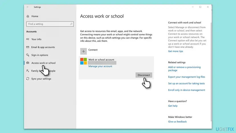Click the Home house icon
This screenshot has height=133, width=236.
click(28, 16)
